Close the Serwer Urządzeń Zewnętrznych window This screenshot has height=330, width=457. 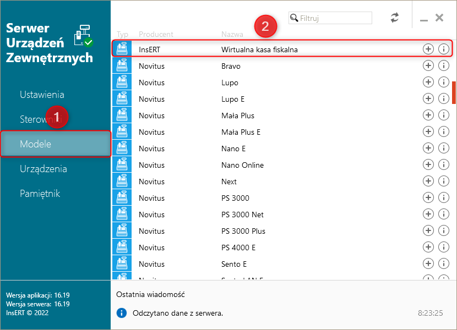click(x=439, y=18)
